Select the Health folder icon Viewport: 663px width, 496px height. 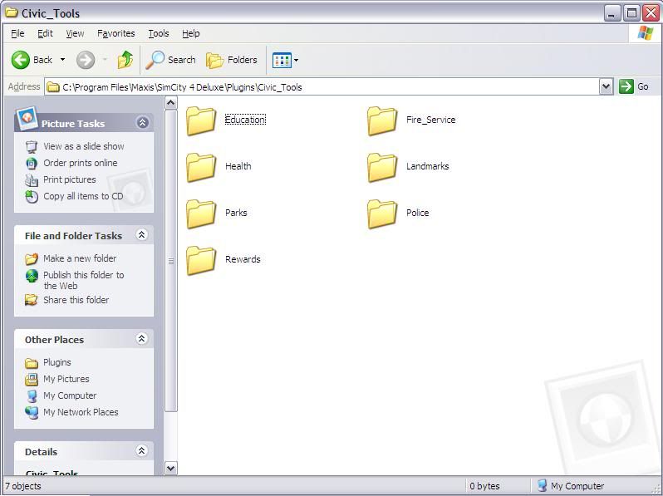click(201, 167)
